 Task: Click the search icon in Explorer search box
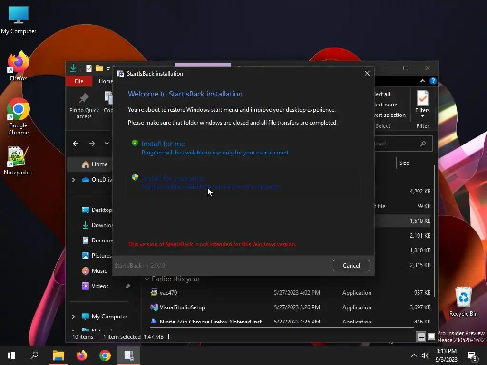(423, 144)
